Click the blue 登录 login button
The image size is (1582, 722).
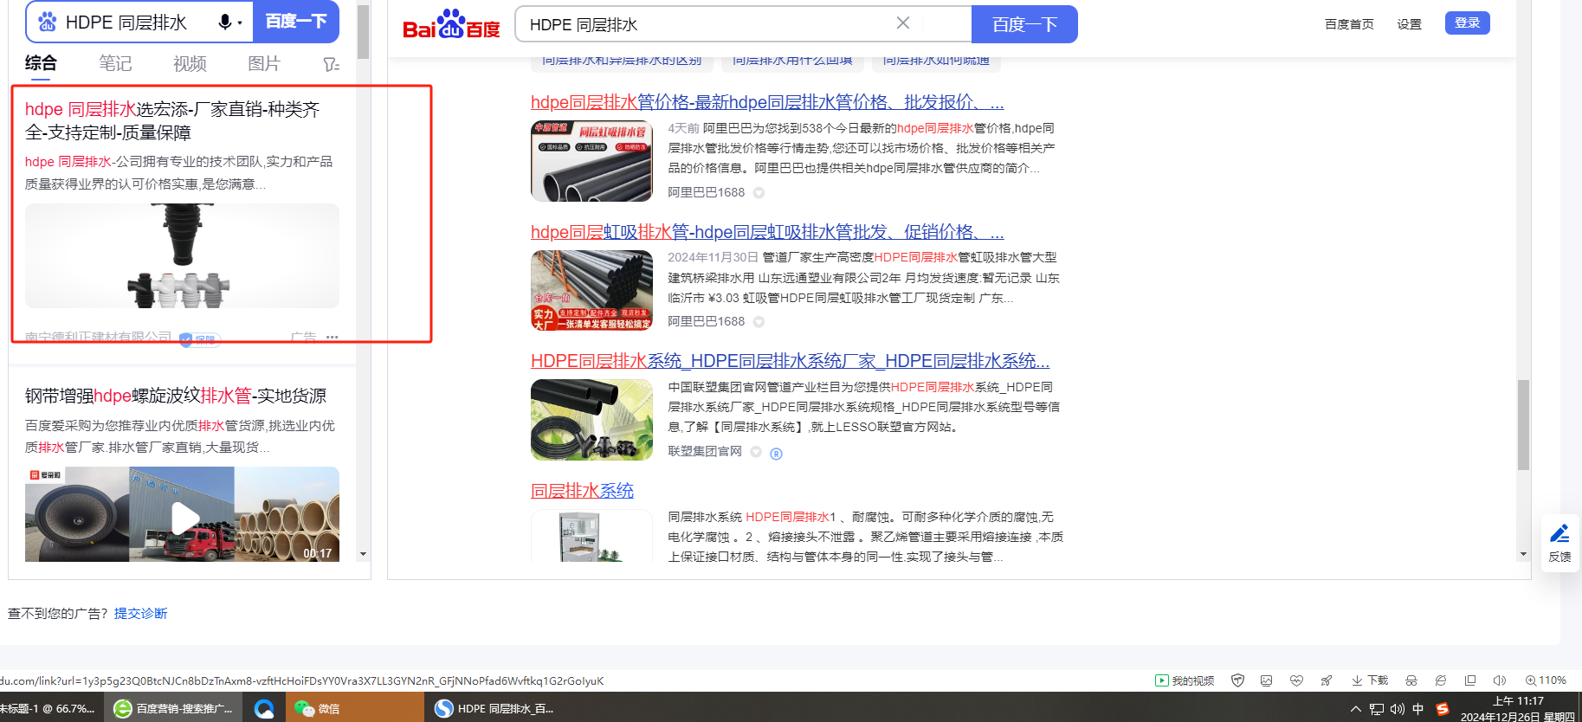(1468, 23)
